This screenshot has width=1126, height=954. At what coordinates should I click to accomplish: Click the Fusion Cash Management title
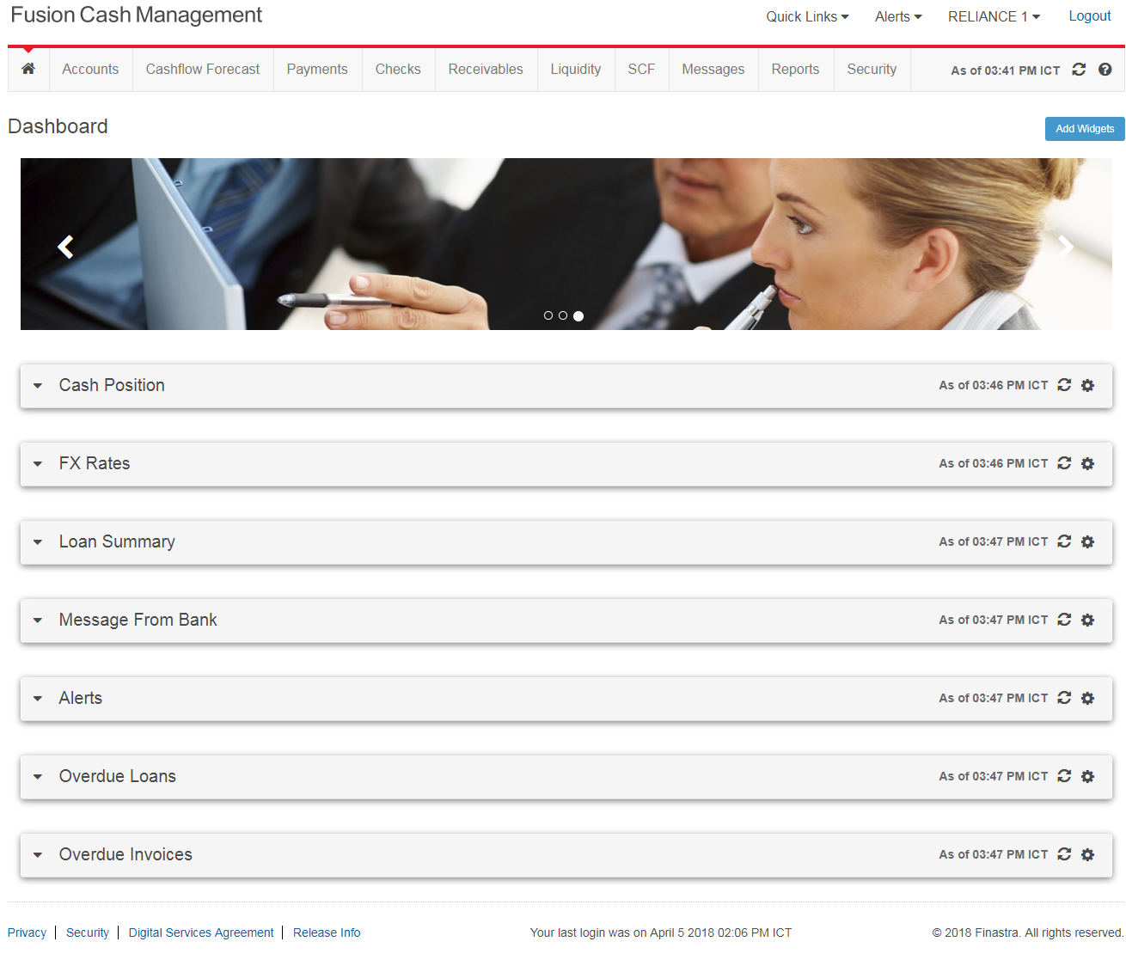tap(136, 15)
